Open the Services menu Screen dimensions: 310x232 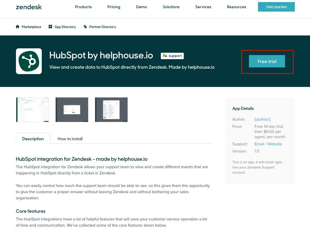203,7
